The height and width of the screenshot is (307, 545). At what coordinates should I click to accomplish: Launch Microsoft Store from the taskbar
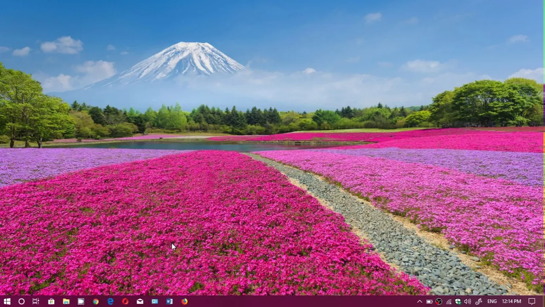pos(51,301)
